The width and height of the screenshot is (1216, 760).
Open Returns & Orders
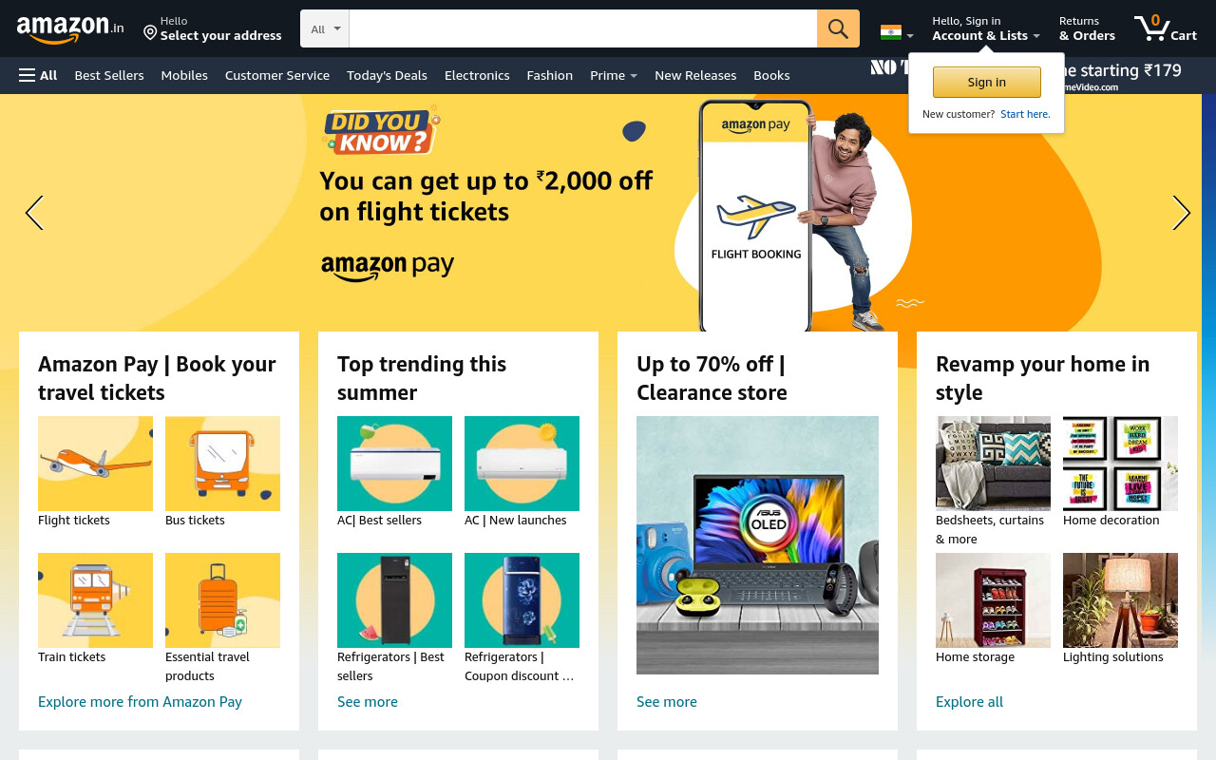point(1087,28)
